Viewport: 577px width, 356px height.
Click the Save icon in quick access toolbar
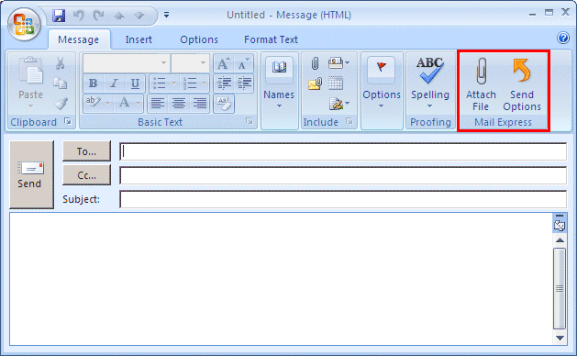pyautogui.click(x=59, y=16)
